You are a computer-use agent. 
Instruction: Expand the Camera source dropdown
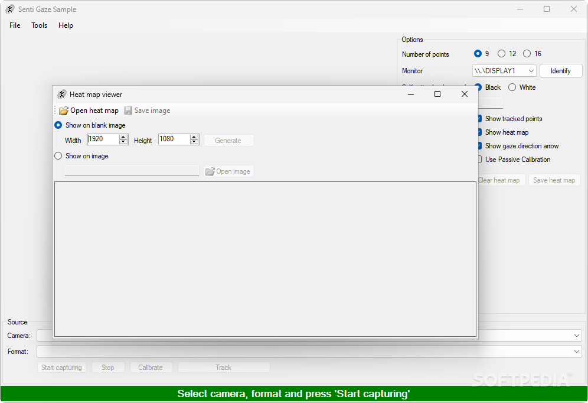pyautogui.click(x=577, y=336)
